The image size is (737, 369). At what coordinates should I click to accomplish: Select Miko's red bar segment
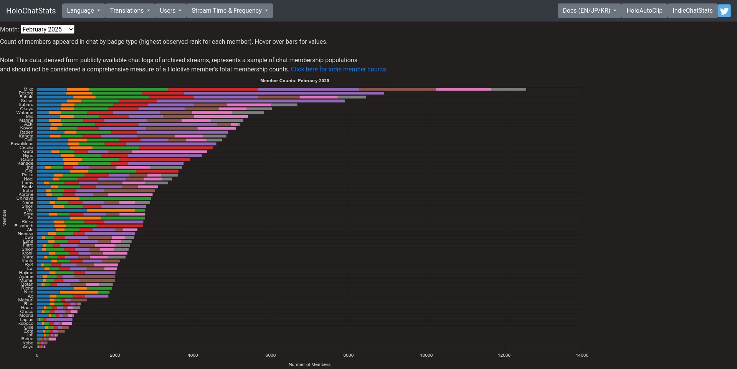pyautogui.click(x=213, y=89)
